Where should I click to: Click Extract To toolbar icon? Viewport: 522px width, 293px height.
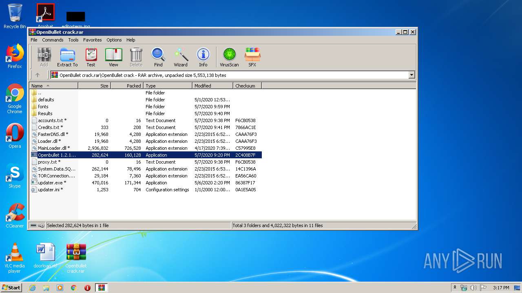[67, 57]
